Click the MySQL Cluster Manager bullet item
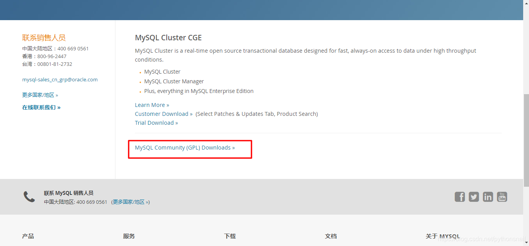This screenshot has height=246, width=529. [174, 81]
